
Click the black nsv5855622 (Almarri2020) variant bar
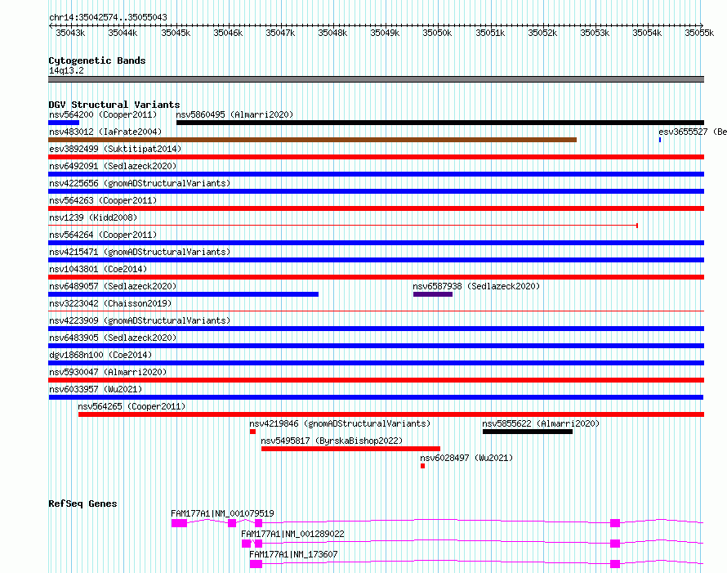pyautogui.click(x=528, y=432)
